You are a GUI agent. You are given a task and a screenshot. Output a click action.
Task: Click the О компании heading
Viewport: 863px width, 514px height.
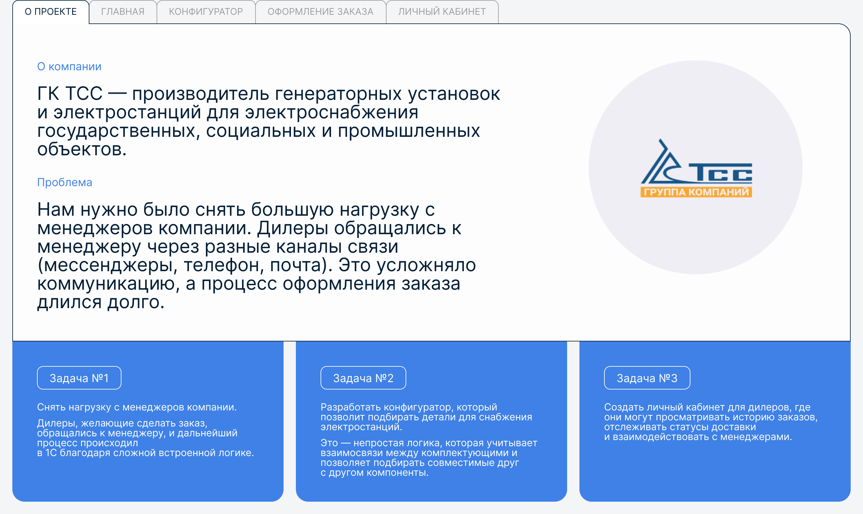69,67
